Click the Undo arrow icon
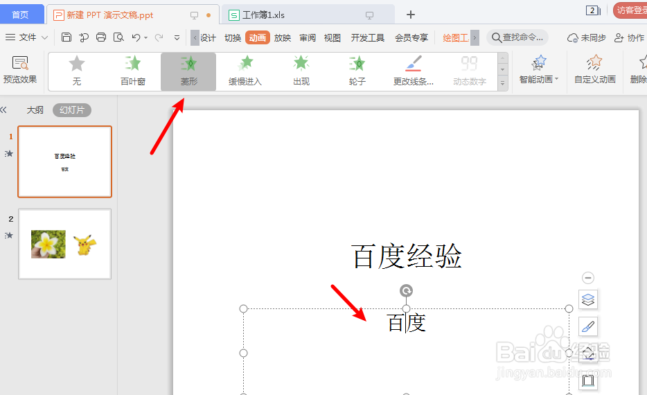The width and height of the screenshot is (647, 395). pos(136,37)
